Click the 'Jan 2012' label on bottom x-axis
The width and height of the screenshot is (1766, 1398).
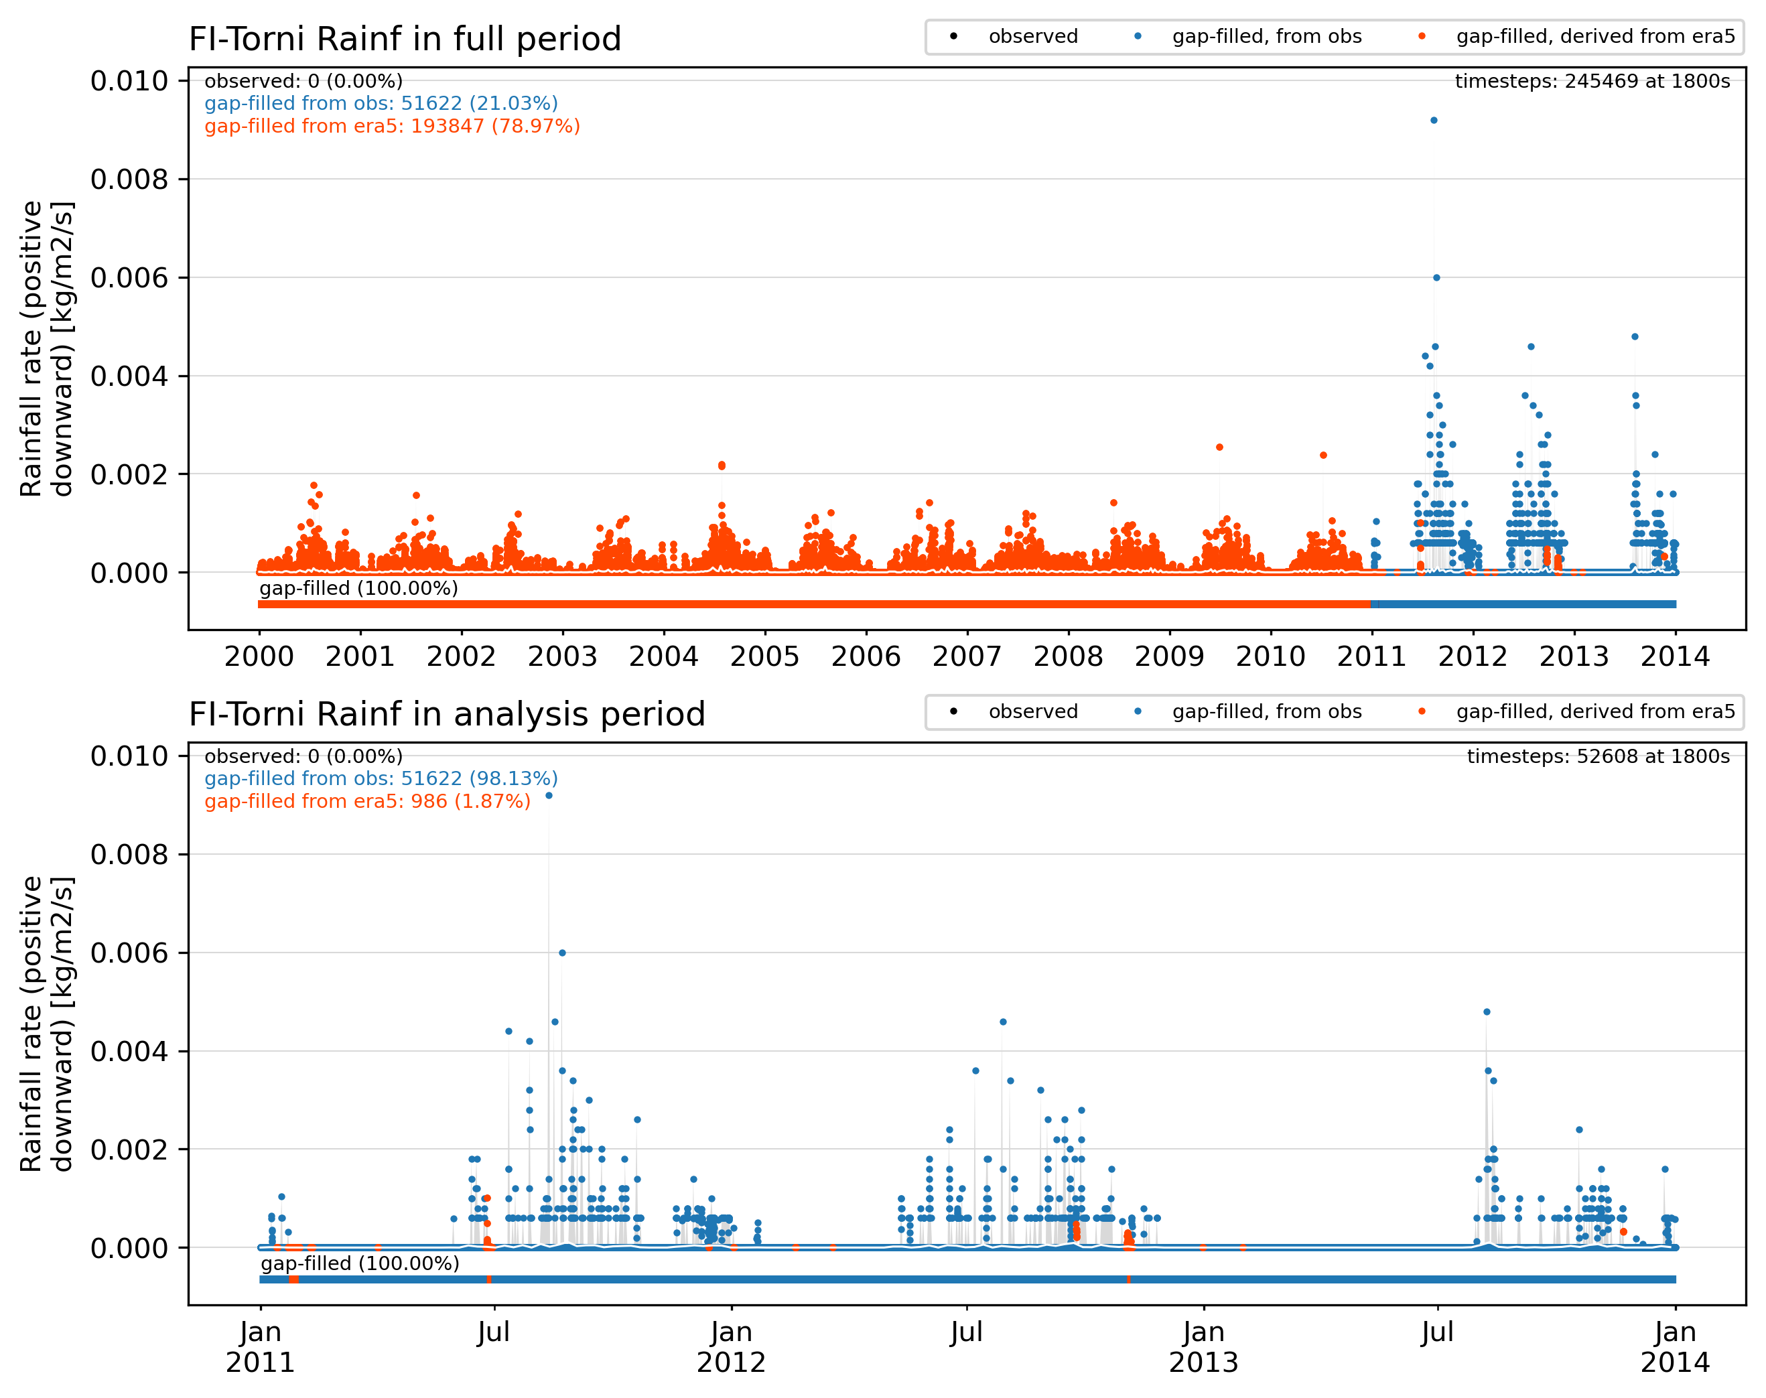click(x=731, y=1347)
